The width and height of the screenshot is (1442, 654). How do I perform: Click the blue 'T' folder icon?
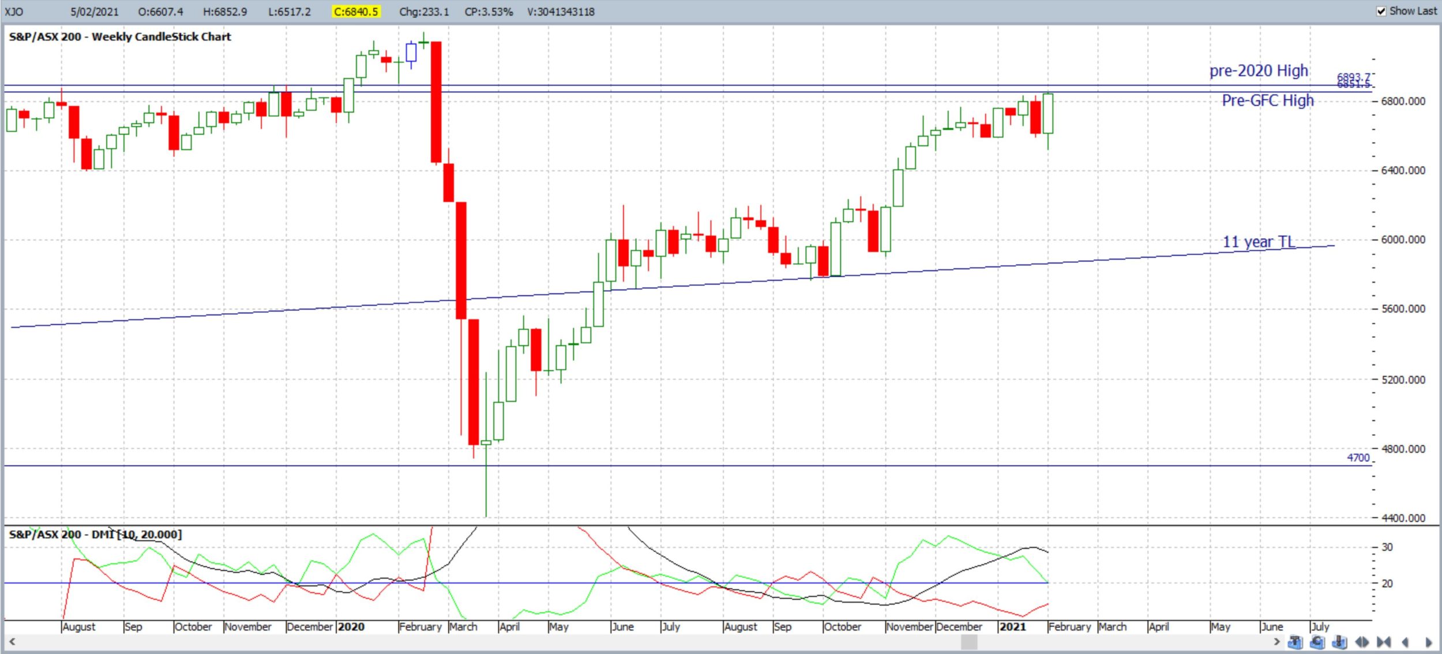[x=1295, y=642]
